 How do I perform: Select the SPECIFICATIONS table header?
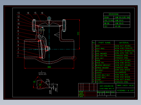coord(114,14)
